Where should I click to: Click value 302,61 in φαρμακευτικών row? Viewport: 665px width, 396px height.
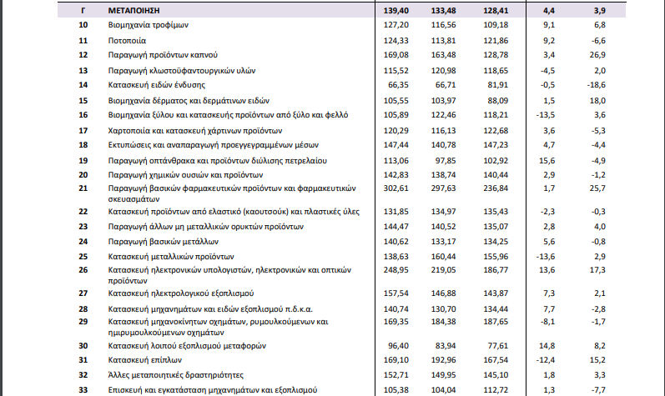coord(396,188)
